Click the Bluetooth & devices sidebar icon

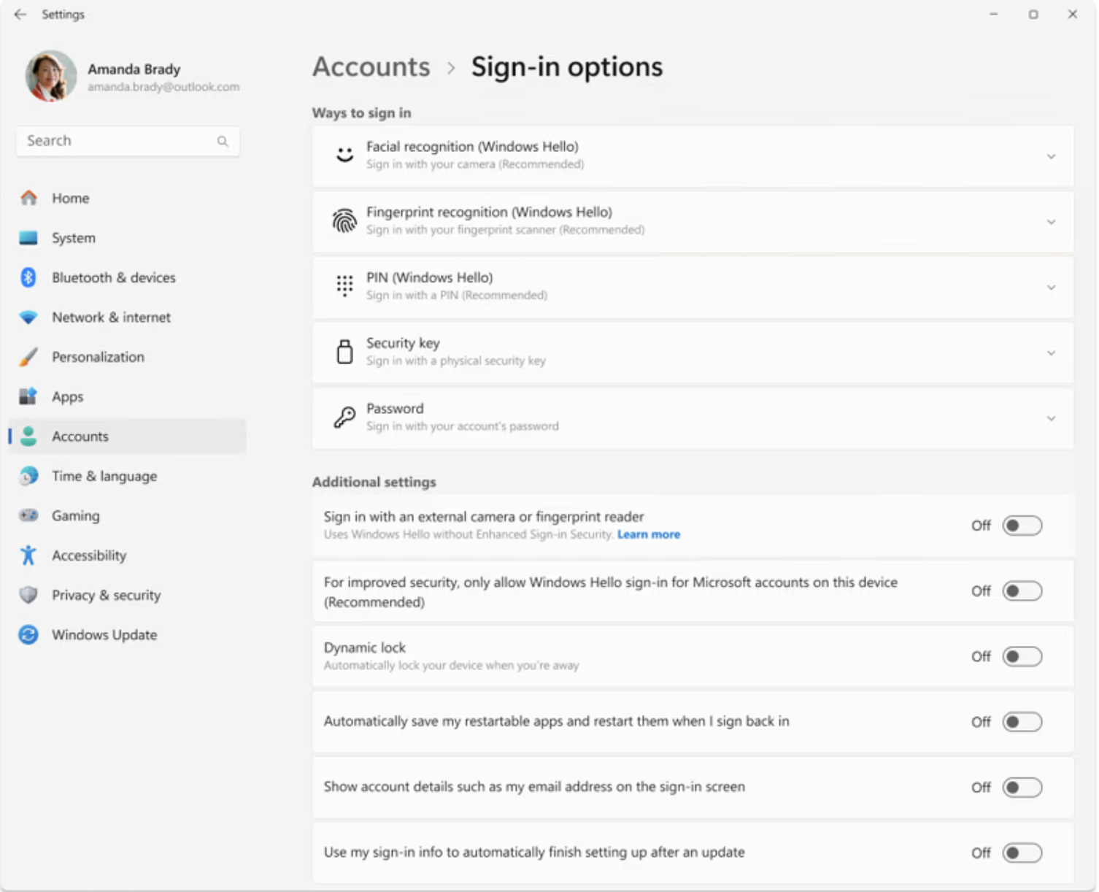tap(28, 277)
